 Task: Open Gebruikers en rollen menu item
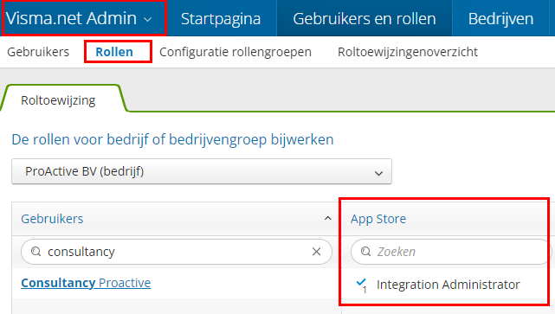pyautogui.click(x=365, y=18)
